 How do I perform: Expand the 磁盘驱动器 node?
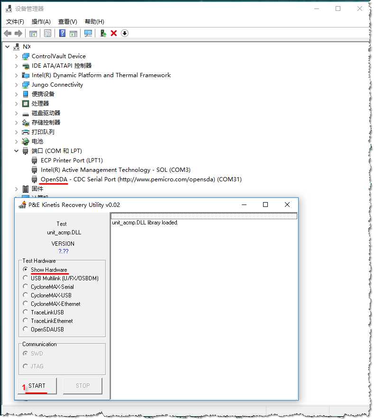[x=16, y=113]
